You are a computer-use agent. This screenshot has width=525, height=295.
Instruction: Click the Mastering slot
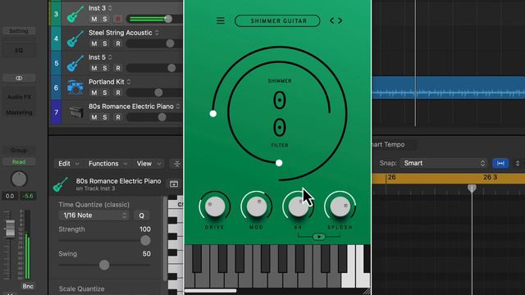pos(19,112)
